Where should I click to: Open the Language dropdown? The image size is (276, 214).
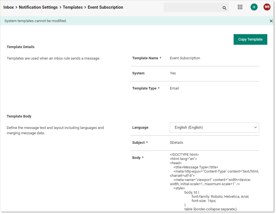pos(214,128)
